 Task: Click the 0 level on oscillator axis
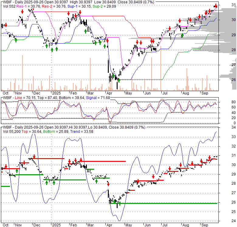click(235, 123)
